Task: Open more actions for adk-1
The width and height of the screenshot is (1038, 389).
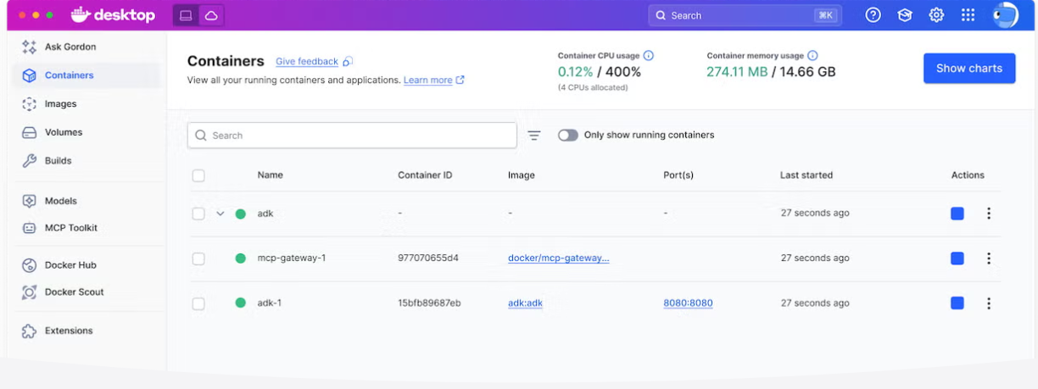Action: pyautogui.click(x=989, y=303)
